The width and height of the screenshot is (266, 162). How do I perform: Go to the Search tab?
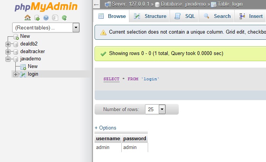tap(217, 16)
